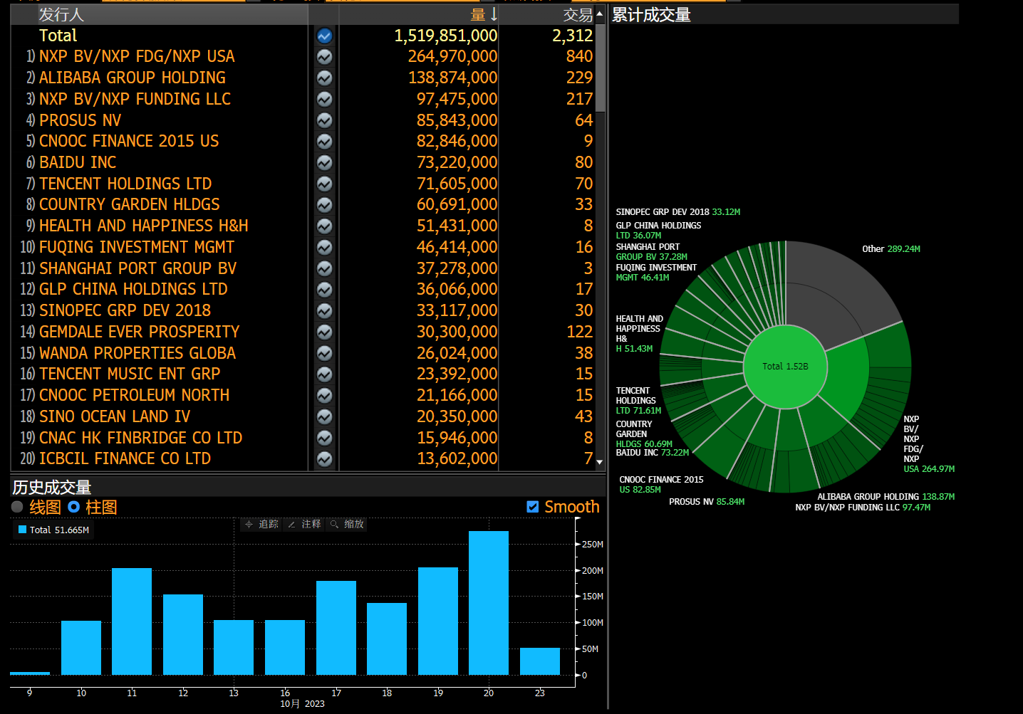1023x714 pixels.
Task: Click the chart icon for SINO OCEAN LAND IV
Action: [324, 416]
